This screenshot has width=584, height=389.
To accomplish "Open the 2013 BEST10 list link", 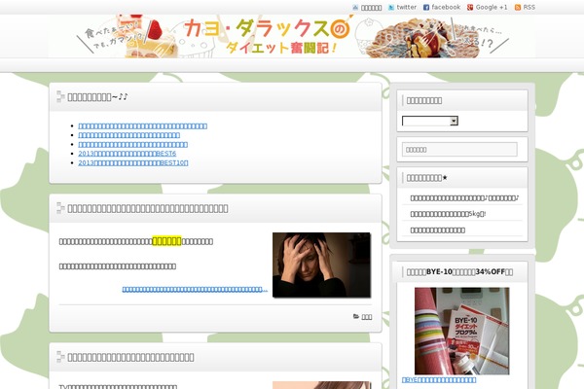I will [133, 162].
